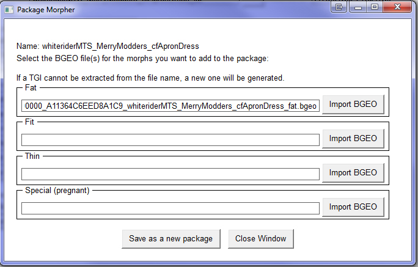Viewport: 418px width, 267px height.
Task: Click the TGI extraction note text
Action: [x=150, y=78]
